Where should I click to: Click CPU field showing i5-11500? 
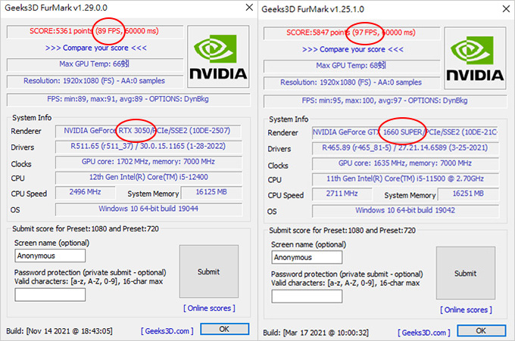pyautogui.click(x=404, y=179)
